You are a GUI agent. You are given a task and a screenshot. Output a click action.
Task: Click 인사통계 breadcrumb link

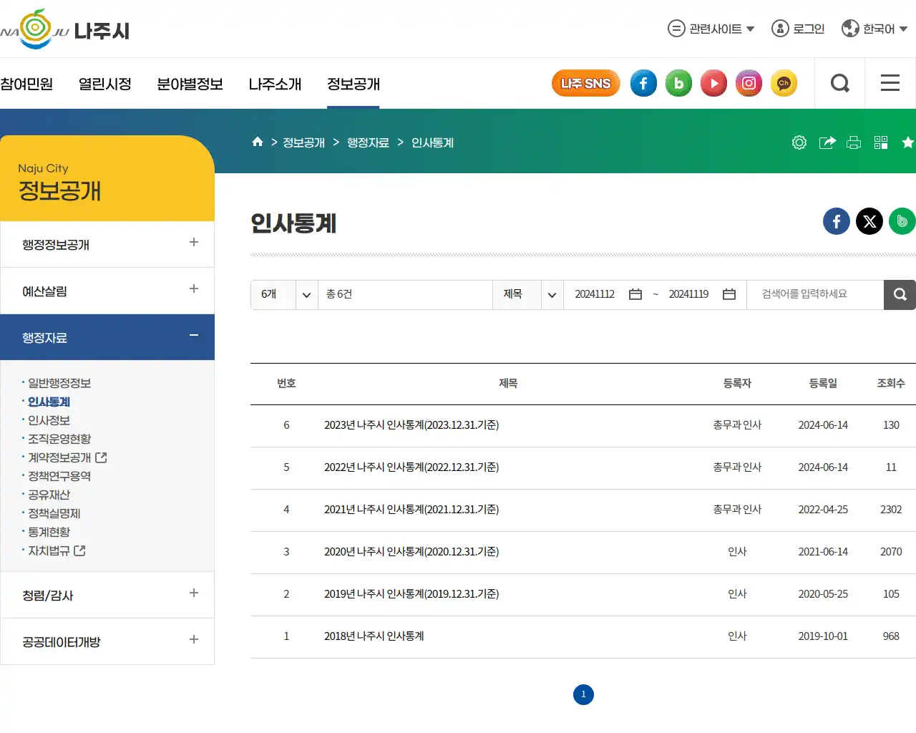click(x=432, y=142)
